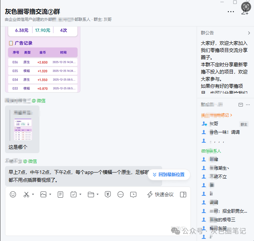Expand the image options dropdown arrow
254x241 pixels.
point(50,194)
